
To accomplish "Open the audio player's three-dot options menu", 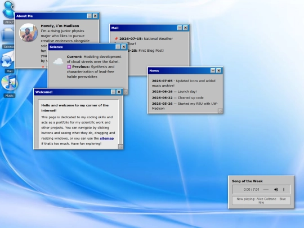I will click(284, 189).
